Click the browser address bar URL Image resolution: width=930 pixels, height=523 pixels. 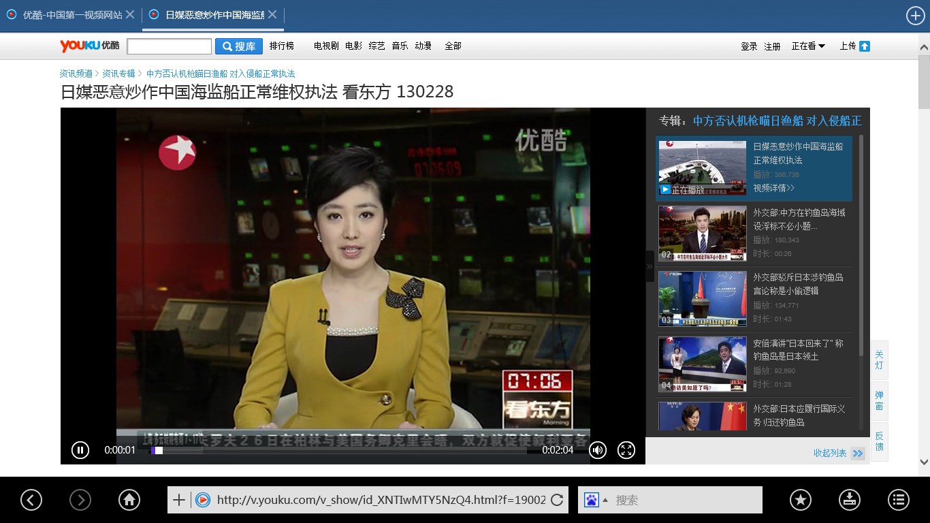pyautogui.click(x=381, y=500)
